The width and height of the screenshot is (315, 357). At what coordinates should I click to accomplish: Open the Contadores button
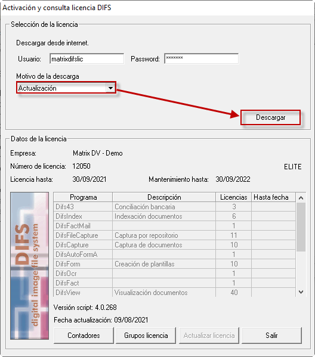point(84,336)
